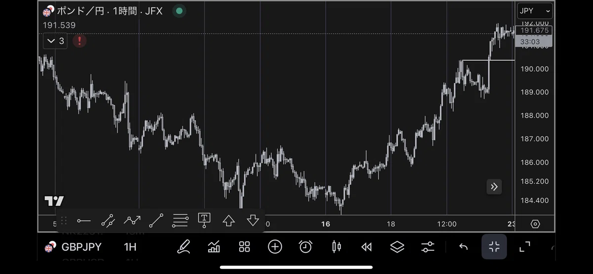Add a symbol with the plus icon
This screenshot has width=593, height=274.
[275, 246]
